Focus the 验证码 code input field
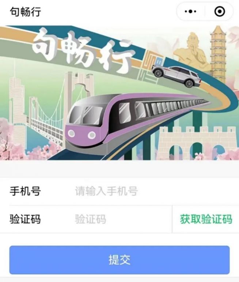The width and height of the screenshot is (239, 282). 122,219
